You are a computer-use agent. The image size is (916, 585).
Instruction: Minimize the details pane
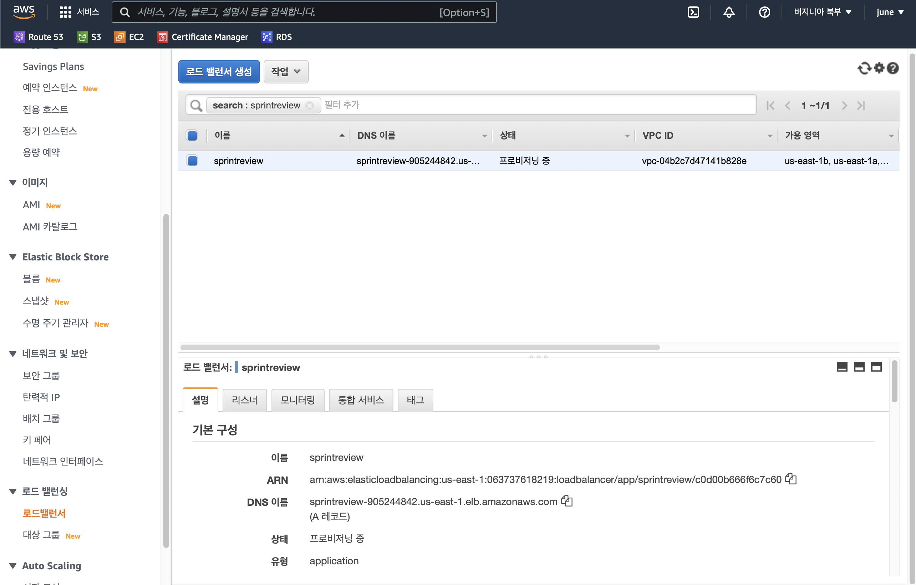(x=842, y=367)
